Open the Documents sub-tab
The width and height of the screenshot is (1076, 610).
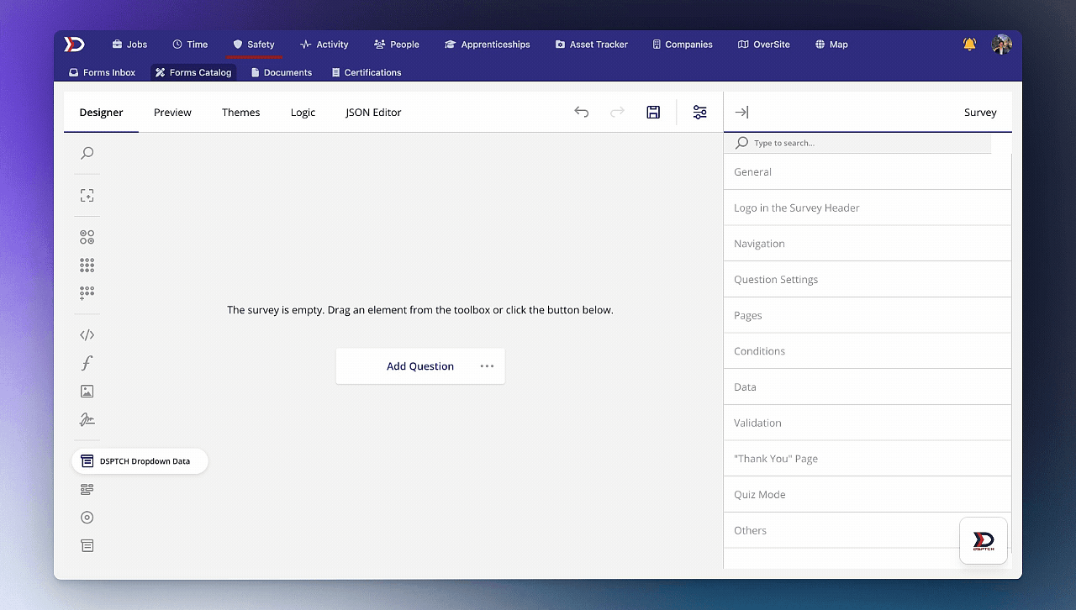pyautogui.click(x=282, y=72)
